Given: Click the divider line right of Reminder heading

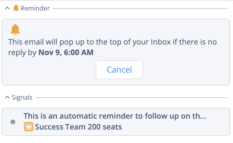Looking at the screenshot, I should [x=140, y=8].
